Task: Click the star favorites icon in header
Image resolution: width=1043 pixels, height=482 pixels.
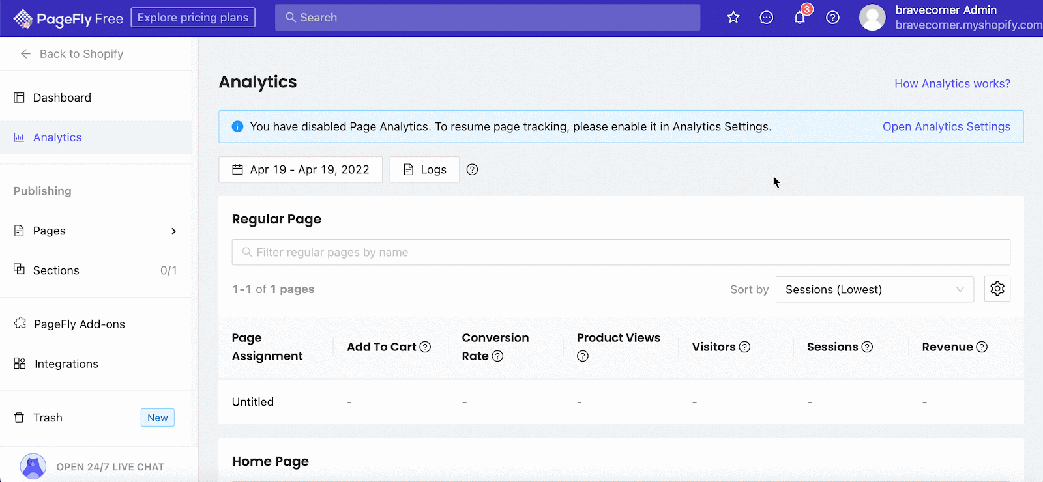Action: point(733,18)
